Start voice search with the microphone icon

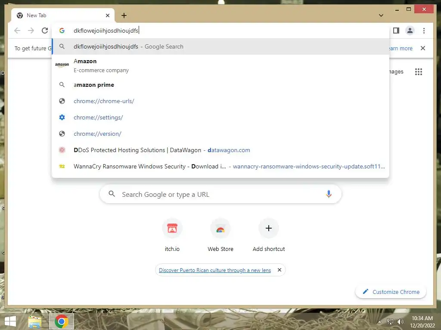coord(329,194)
